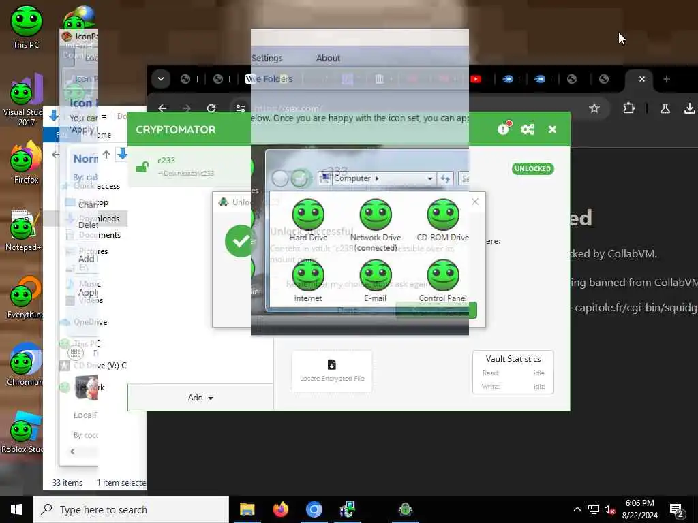Open the Firefox desktop icon

click(27, 162)
